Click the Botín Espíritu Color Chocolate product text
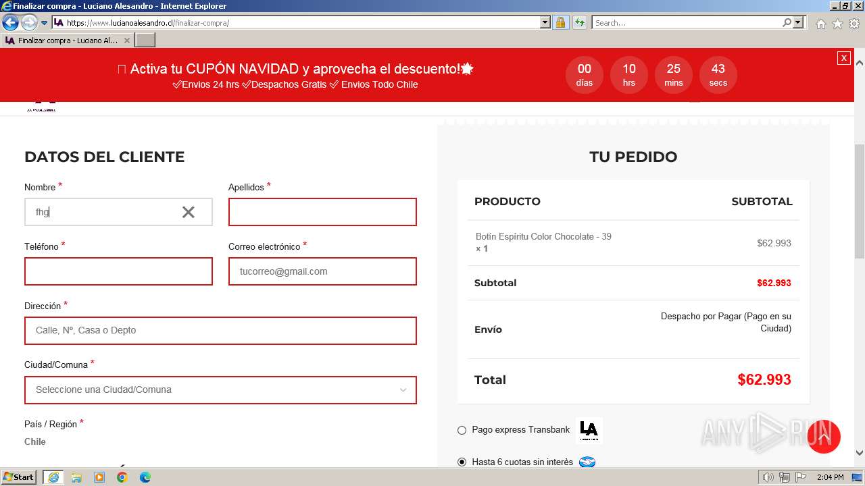865x486 pixels. point(543,237)
